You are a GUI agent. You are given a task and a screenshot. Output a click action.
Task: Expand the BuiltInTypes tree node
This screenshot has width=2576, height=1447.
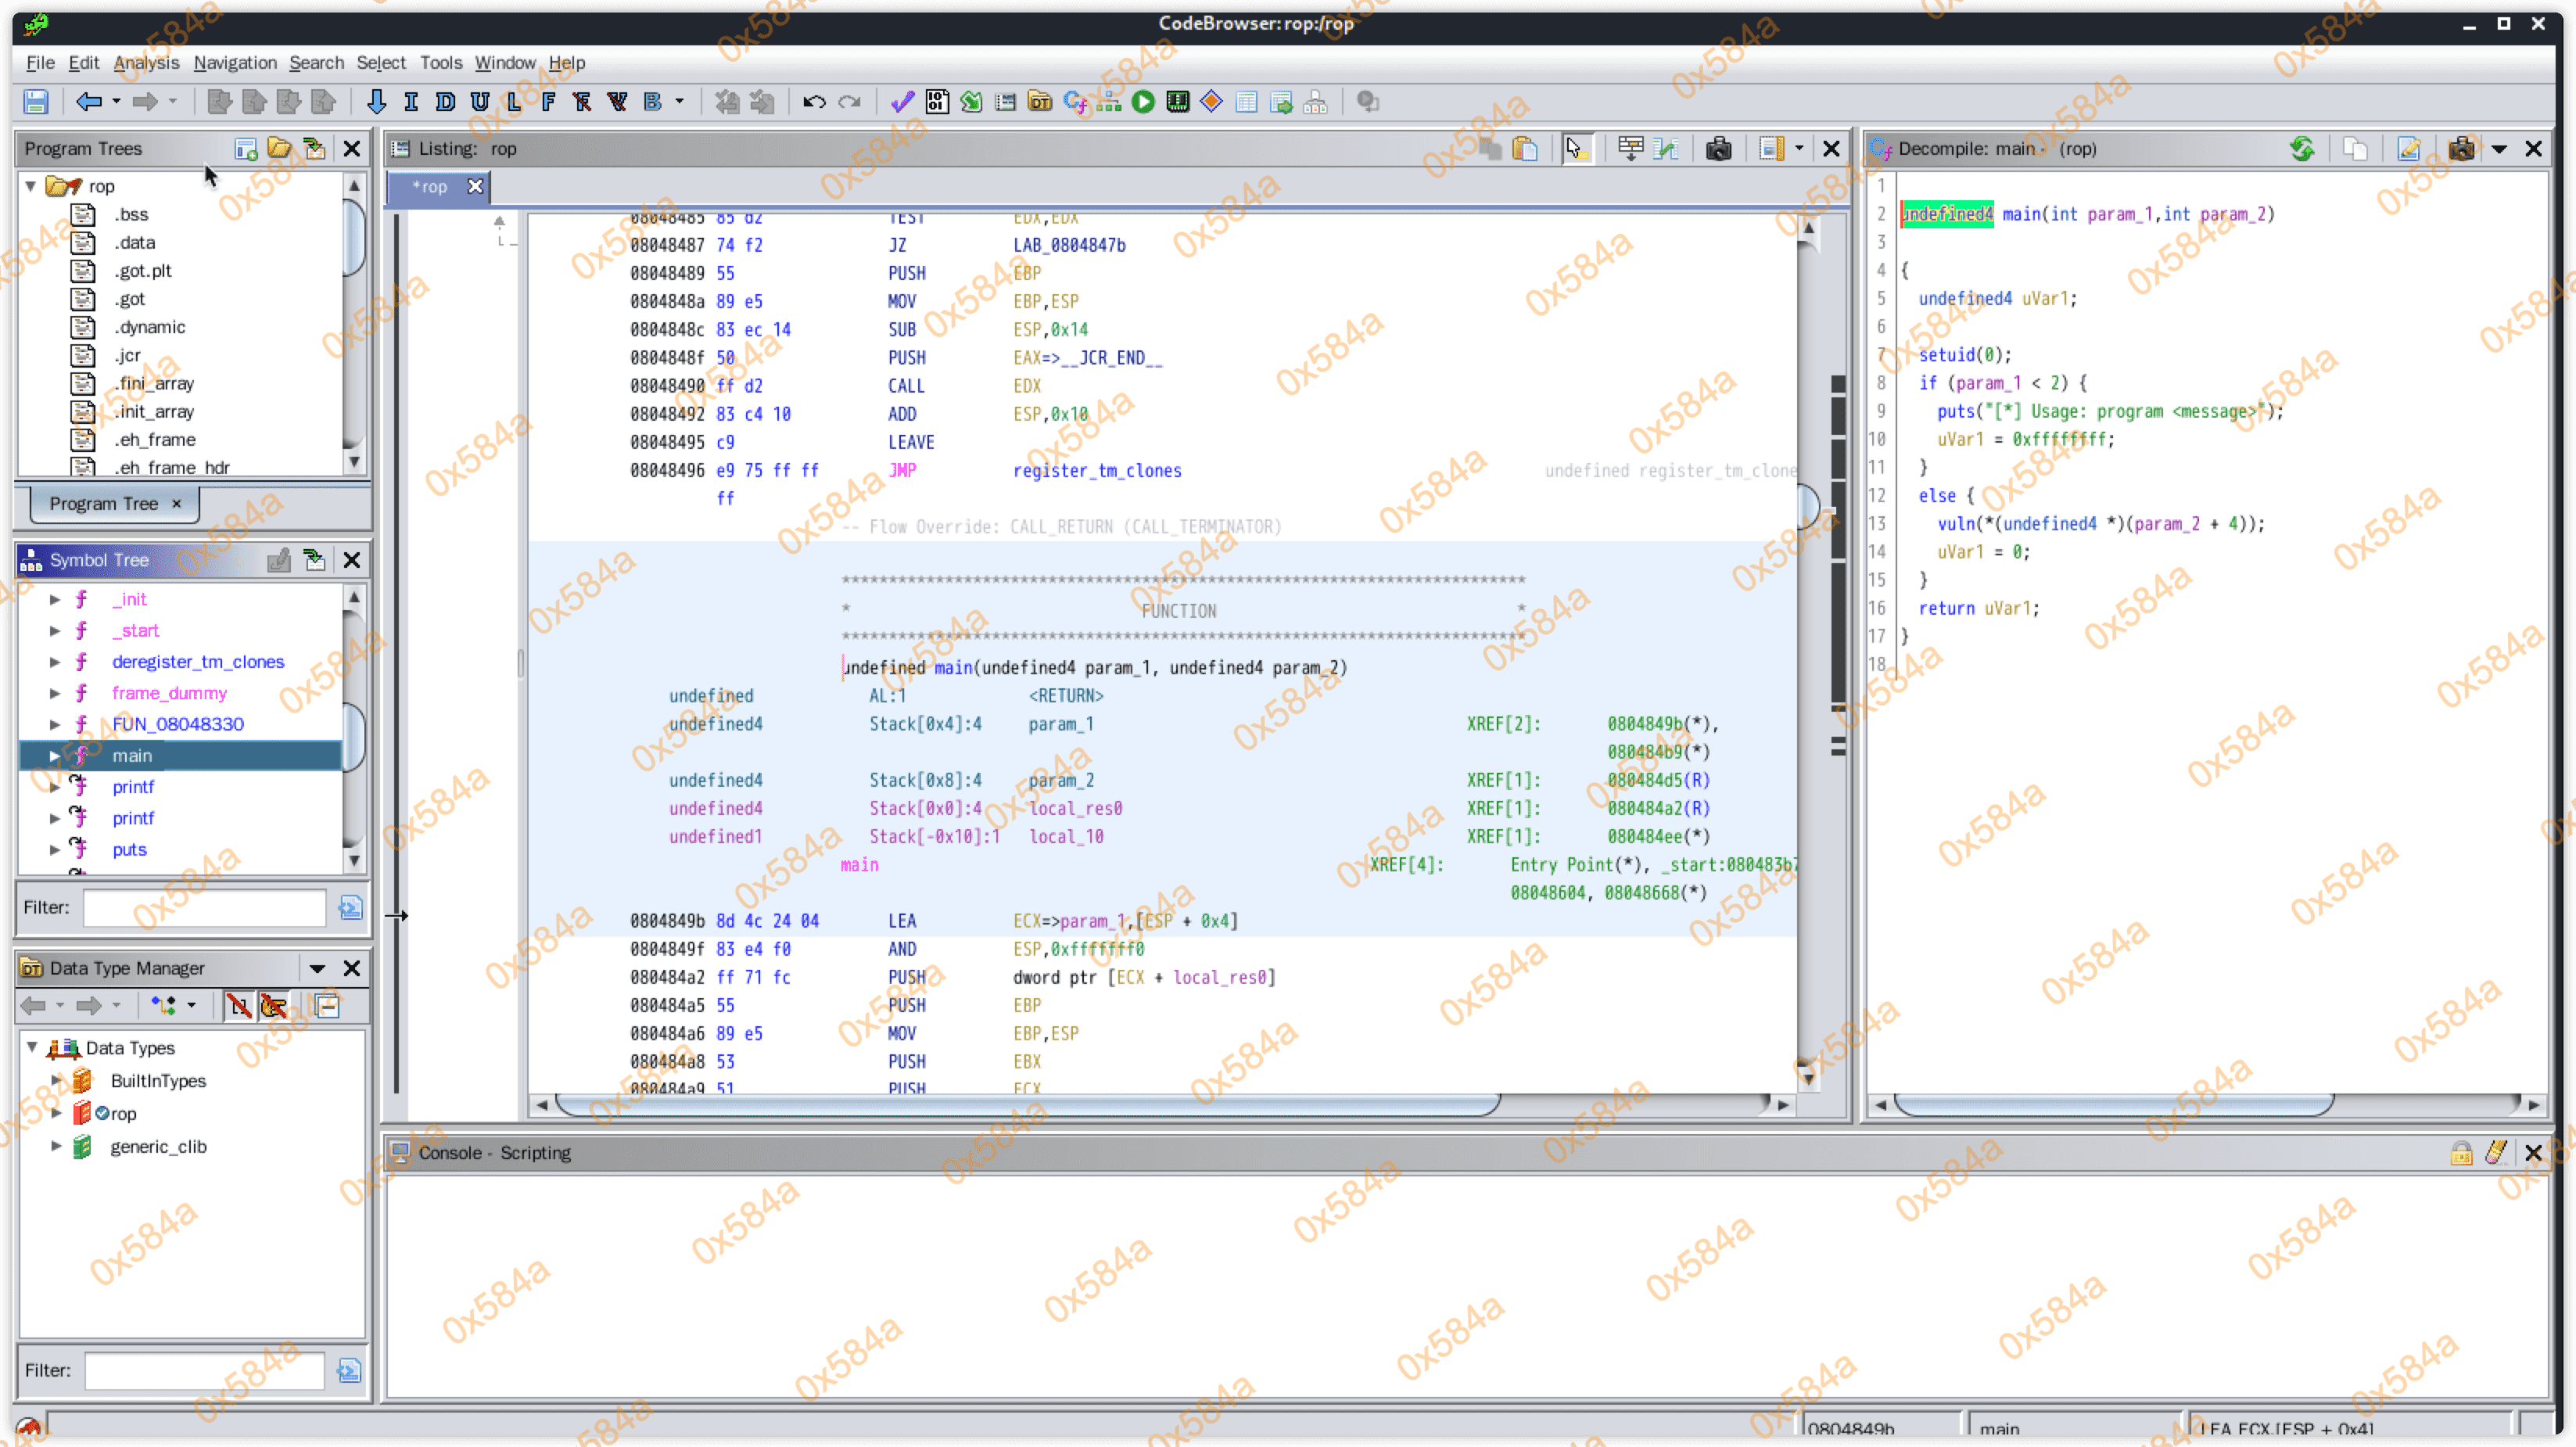coord(57,1081)
